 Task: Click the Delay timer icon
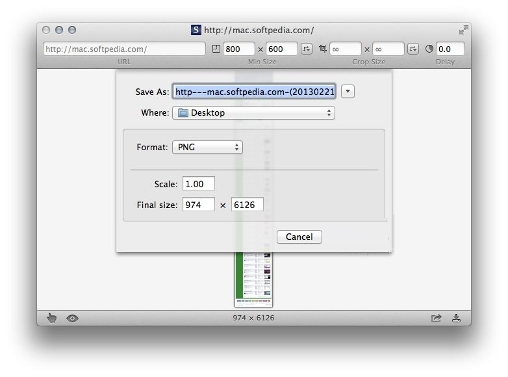click(429, 49)
